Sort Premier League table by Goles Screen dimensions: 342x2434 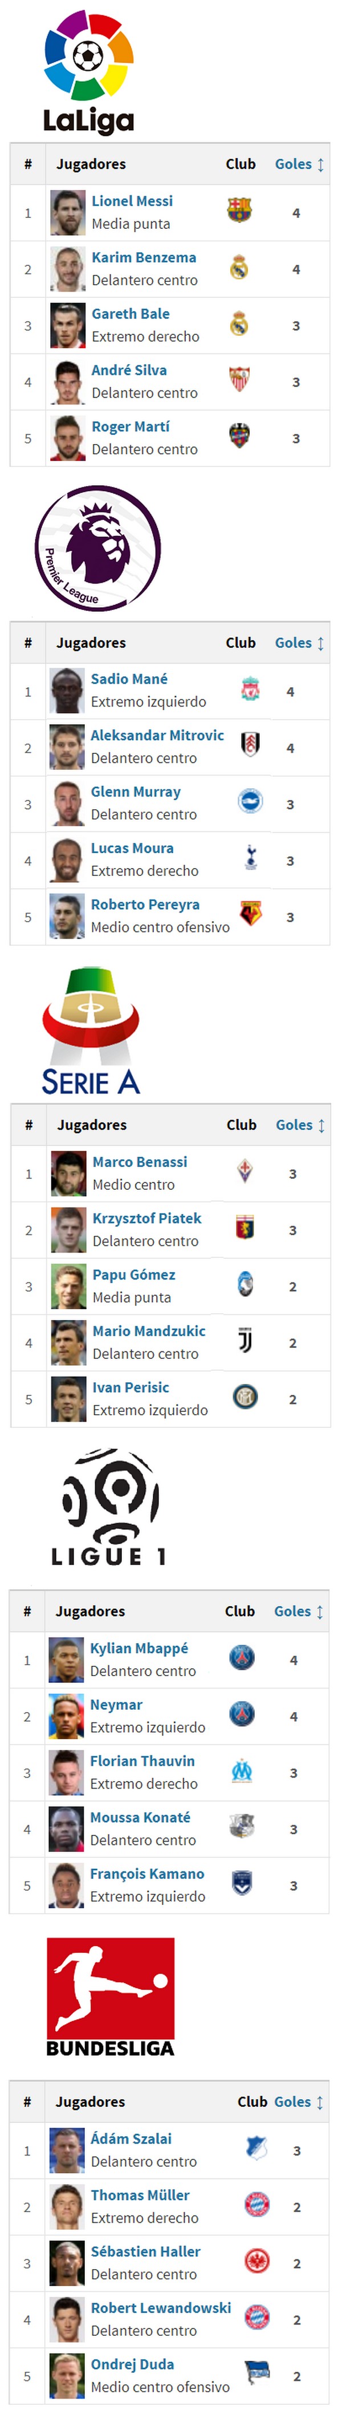(299, 643)
